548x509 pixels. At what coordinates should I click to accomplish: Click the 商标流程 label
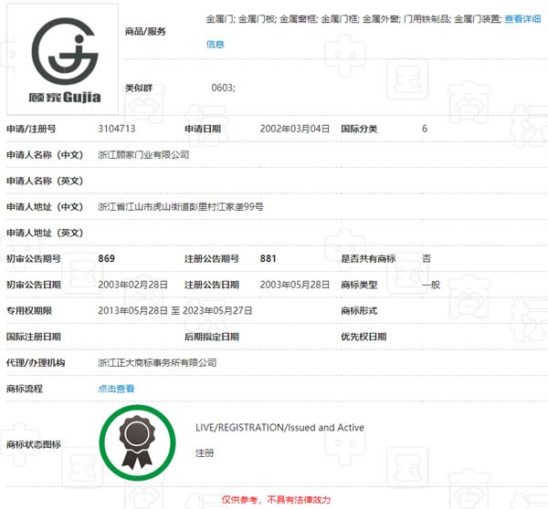click(x=25, y=389)
